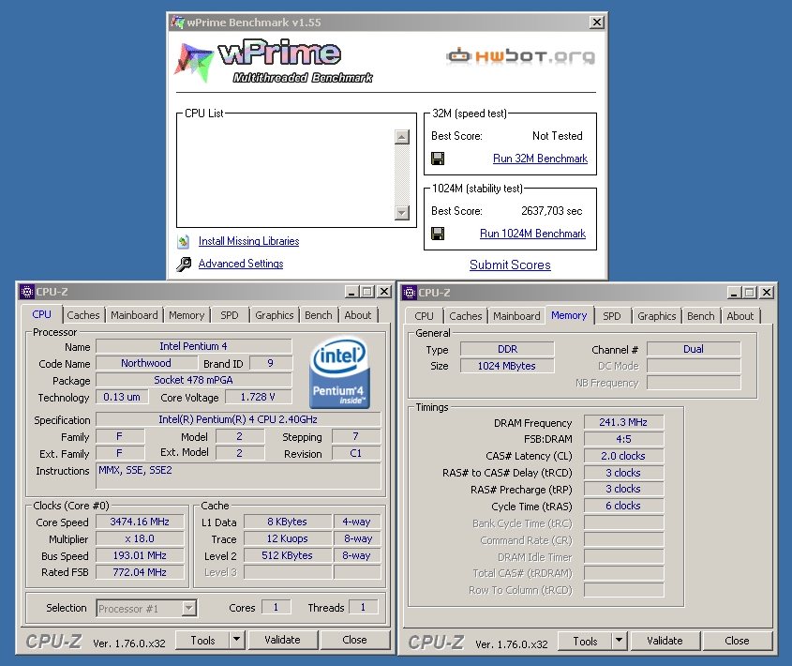Click the wPrime colorful logo graphic
Viewport: 792px width, 666px height.
[x=194, y=63]
